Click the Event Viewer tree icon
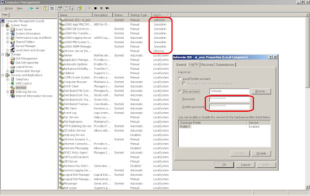 coord(13,29)
